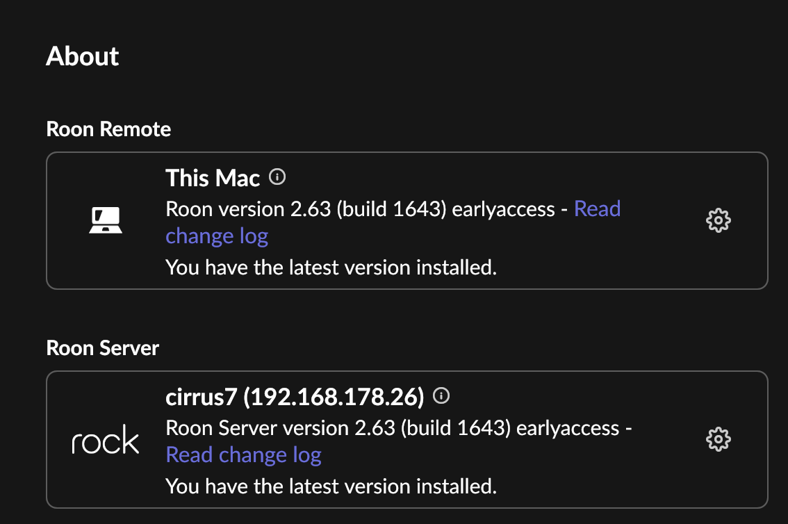Viewport: 788px width, 524px height.
Task: Open settings gear for This Mac
Action: click(x=718, y=220)
